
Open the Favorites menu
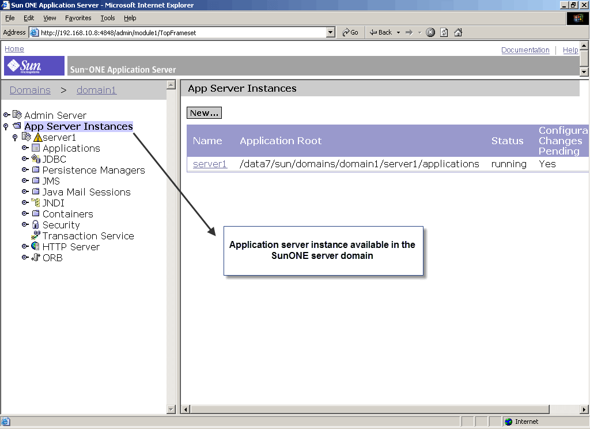78,18
